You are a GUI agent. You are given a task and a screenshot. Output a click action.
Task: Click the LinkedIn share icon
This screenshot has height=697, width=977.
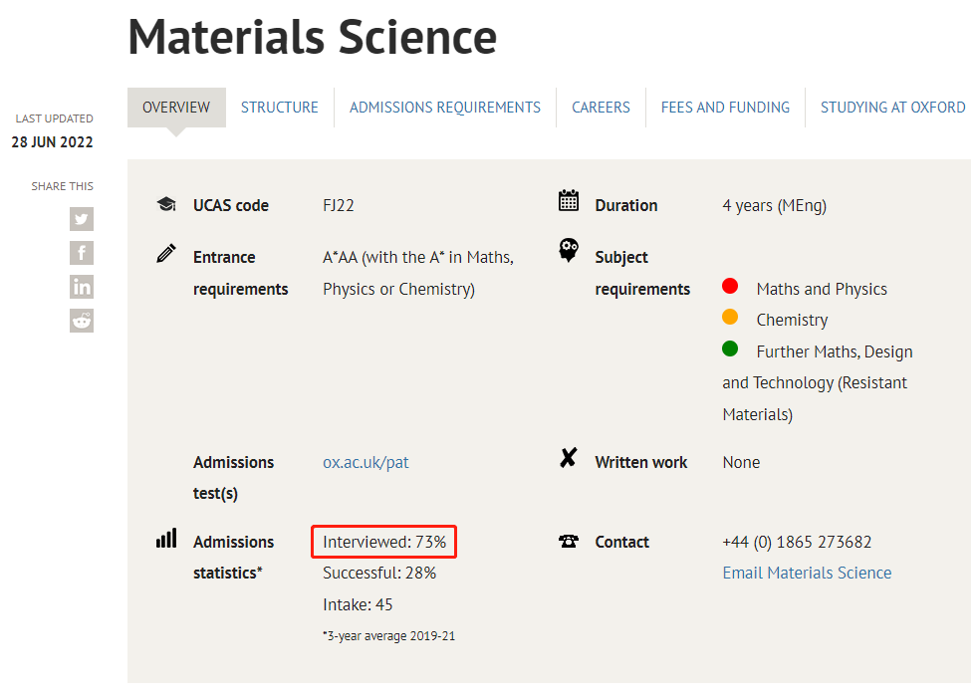(82, 287)
